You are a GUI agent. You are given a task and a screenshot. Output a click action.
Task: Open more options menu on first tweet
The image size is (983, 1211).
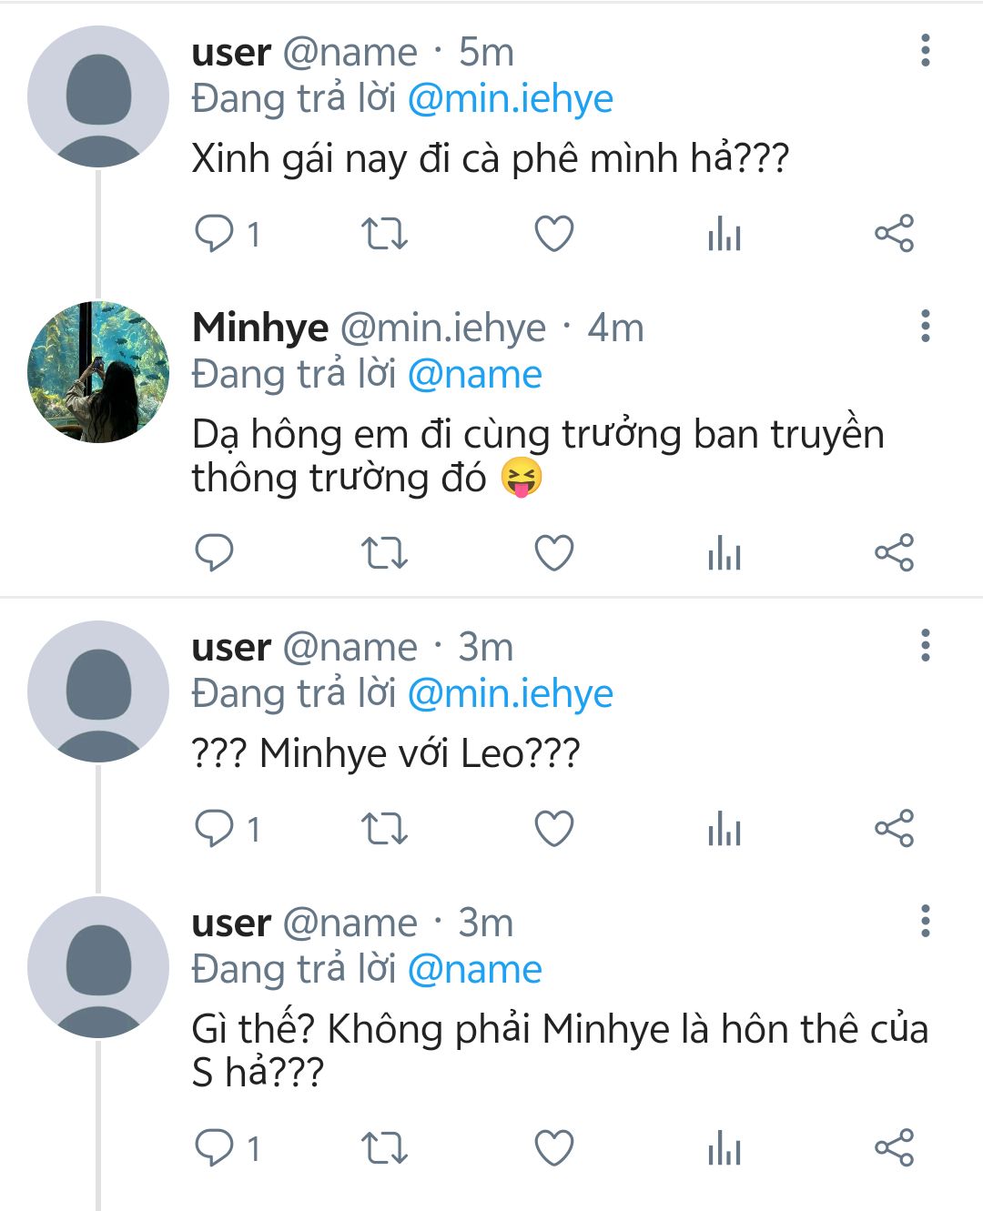(x=926, y=51)
